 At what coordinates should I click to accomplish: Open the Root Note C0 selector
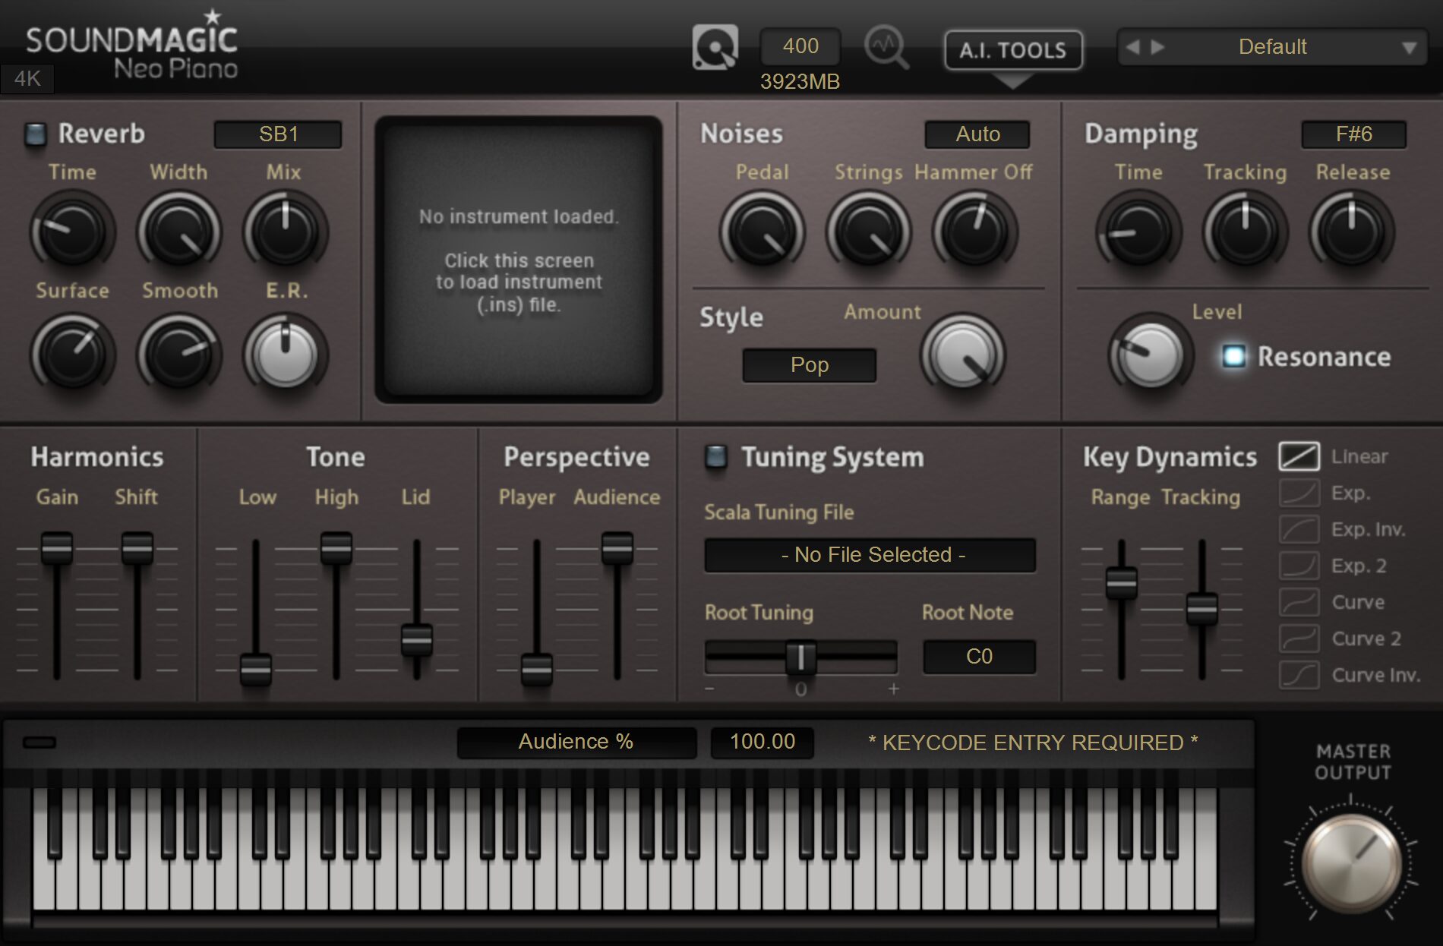point(979,657)
